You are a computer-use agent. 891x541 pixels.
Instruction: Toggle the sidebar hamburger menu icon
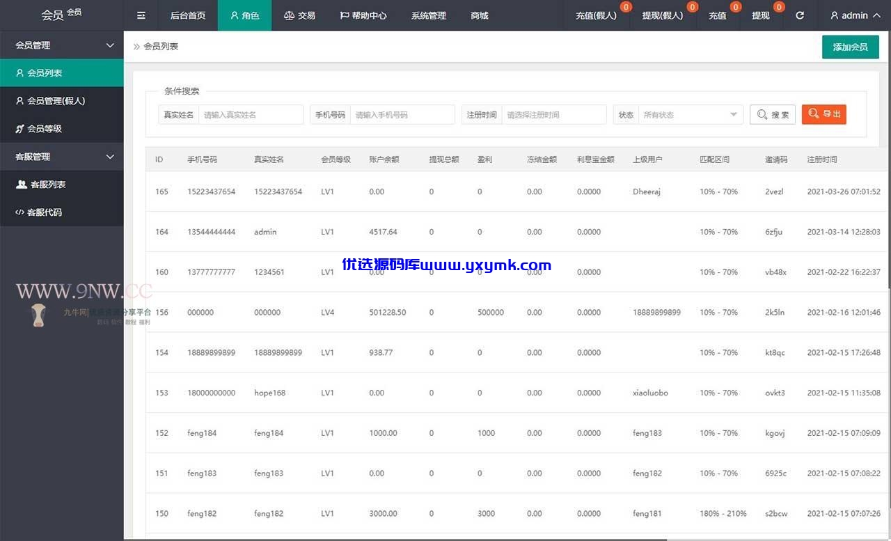tap(141, 15)
